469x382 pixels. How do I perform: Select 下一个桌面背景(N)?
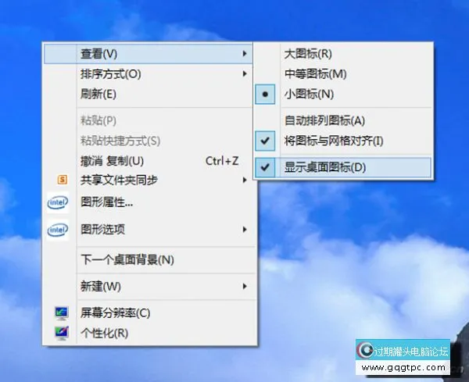tap(149, 260)
